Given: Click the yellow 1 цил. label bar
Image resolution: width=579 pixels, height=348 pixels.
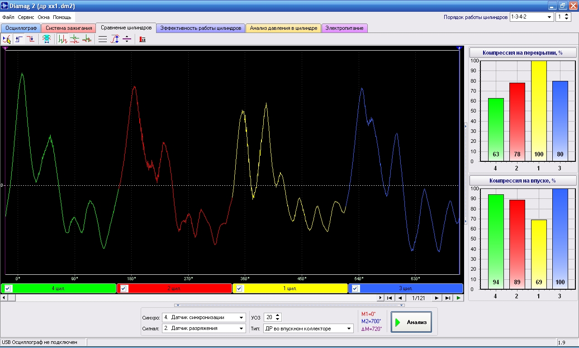Looking at the screenshot, I should (x=290, y=288).
